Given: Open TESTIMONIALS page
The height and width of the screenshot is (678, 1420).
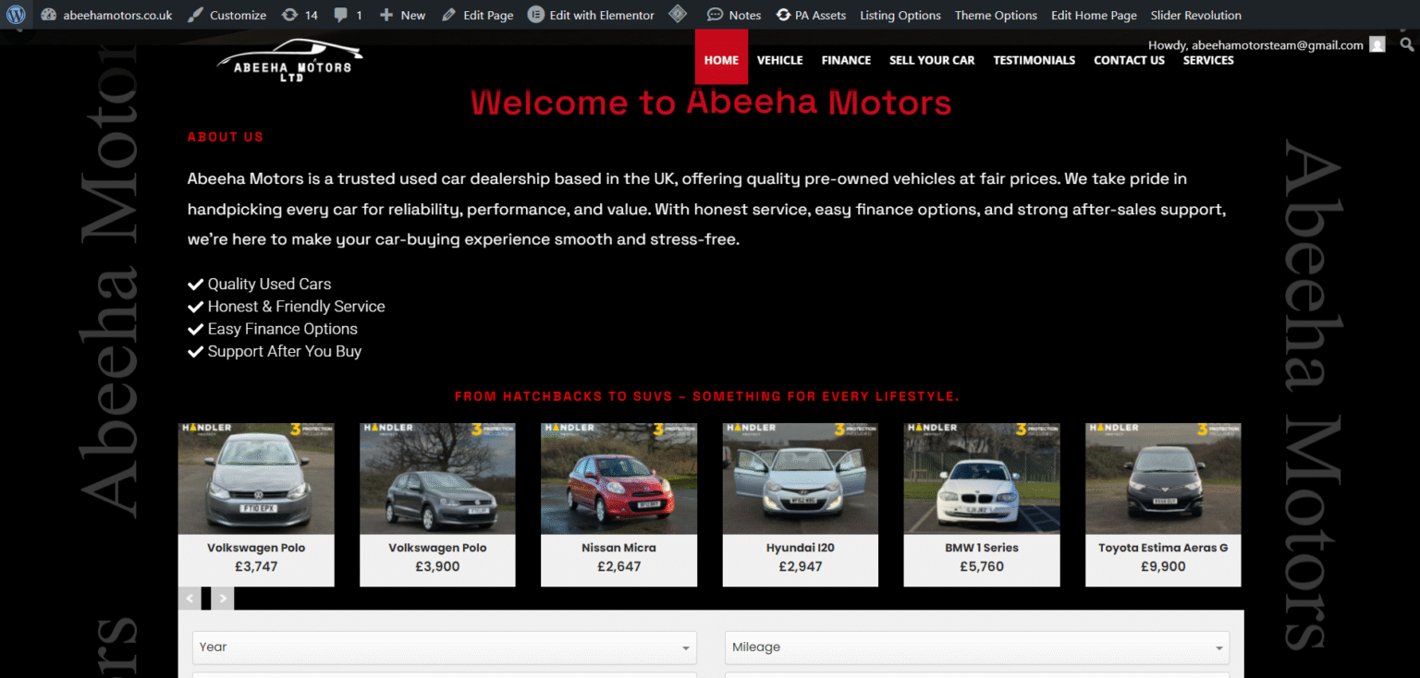Looking at the screenshot, I should tap(1034, 60).
